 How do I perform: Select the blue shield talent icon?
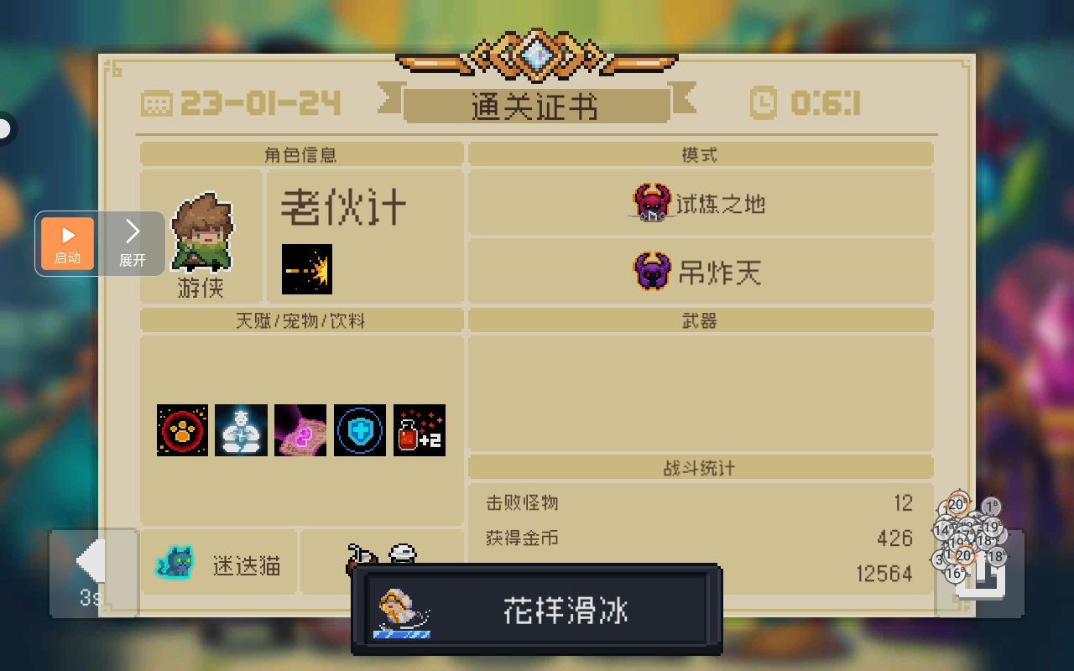(x=360, y=430)
